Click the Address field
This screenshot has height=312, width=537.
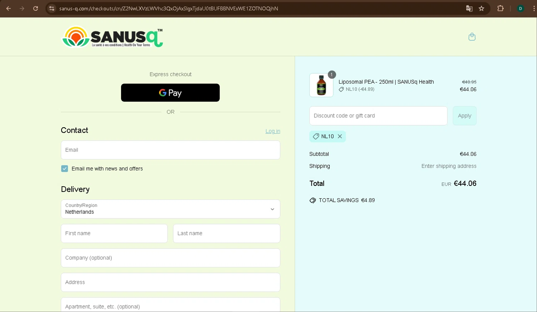coord(170,282)
